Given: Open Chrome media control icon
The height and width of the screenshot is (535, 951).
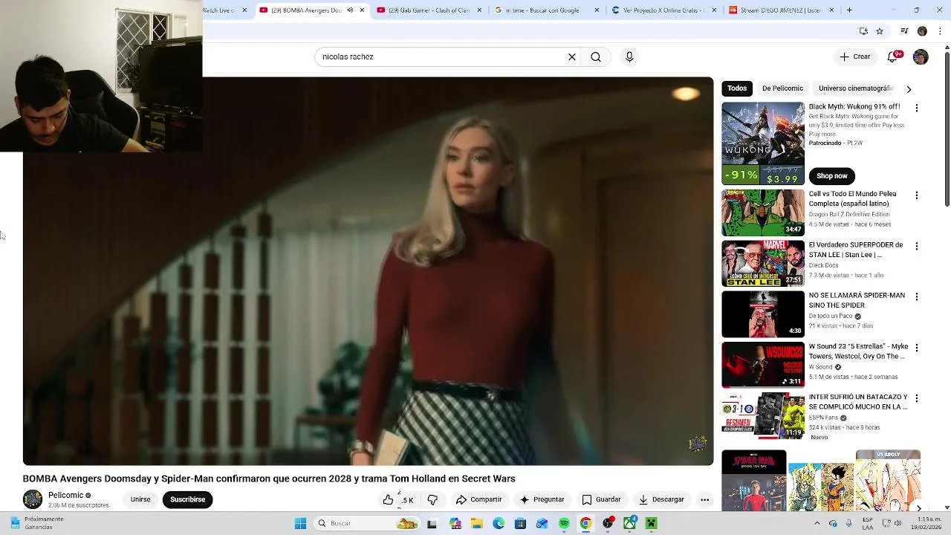Looking at the screenshot, I should point(904,31).
